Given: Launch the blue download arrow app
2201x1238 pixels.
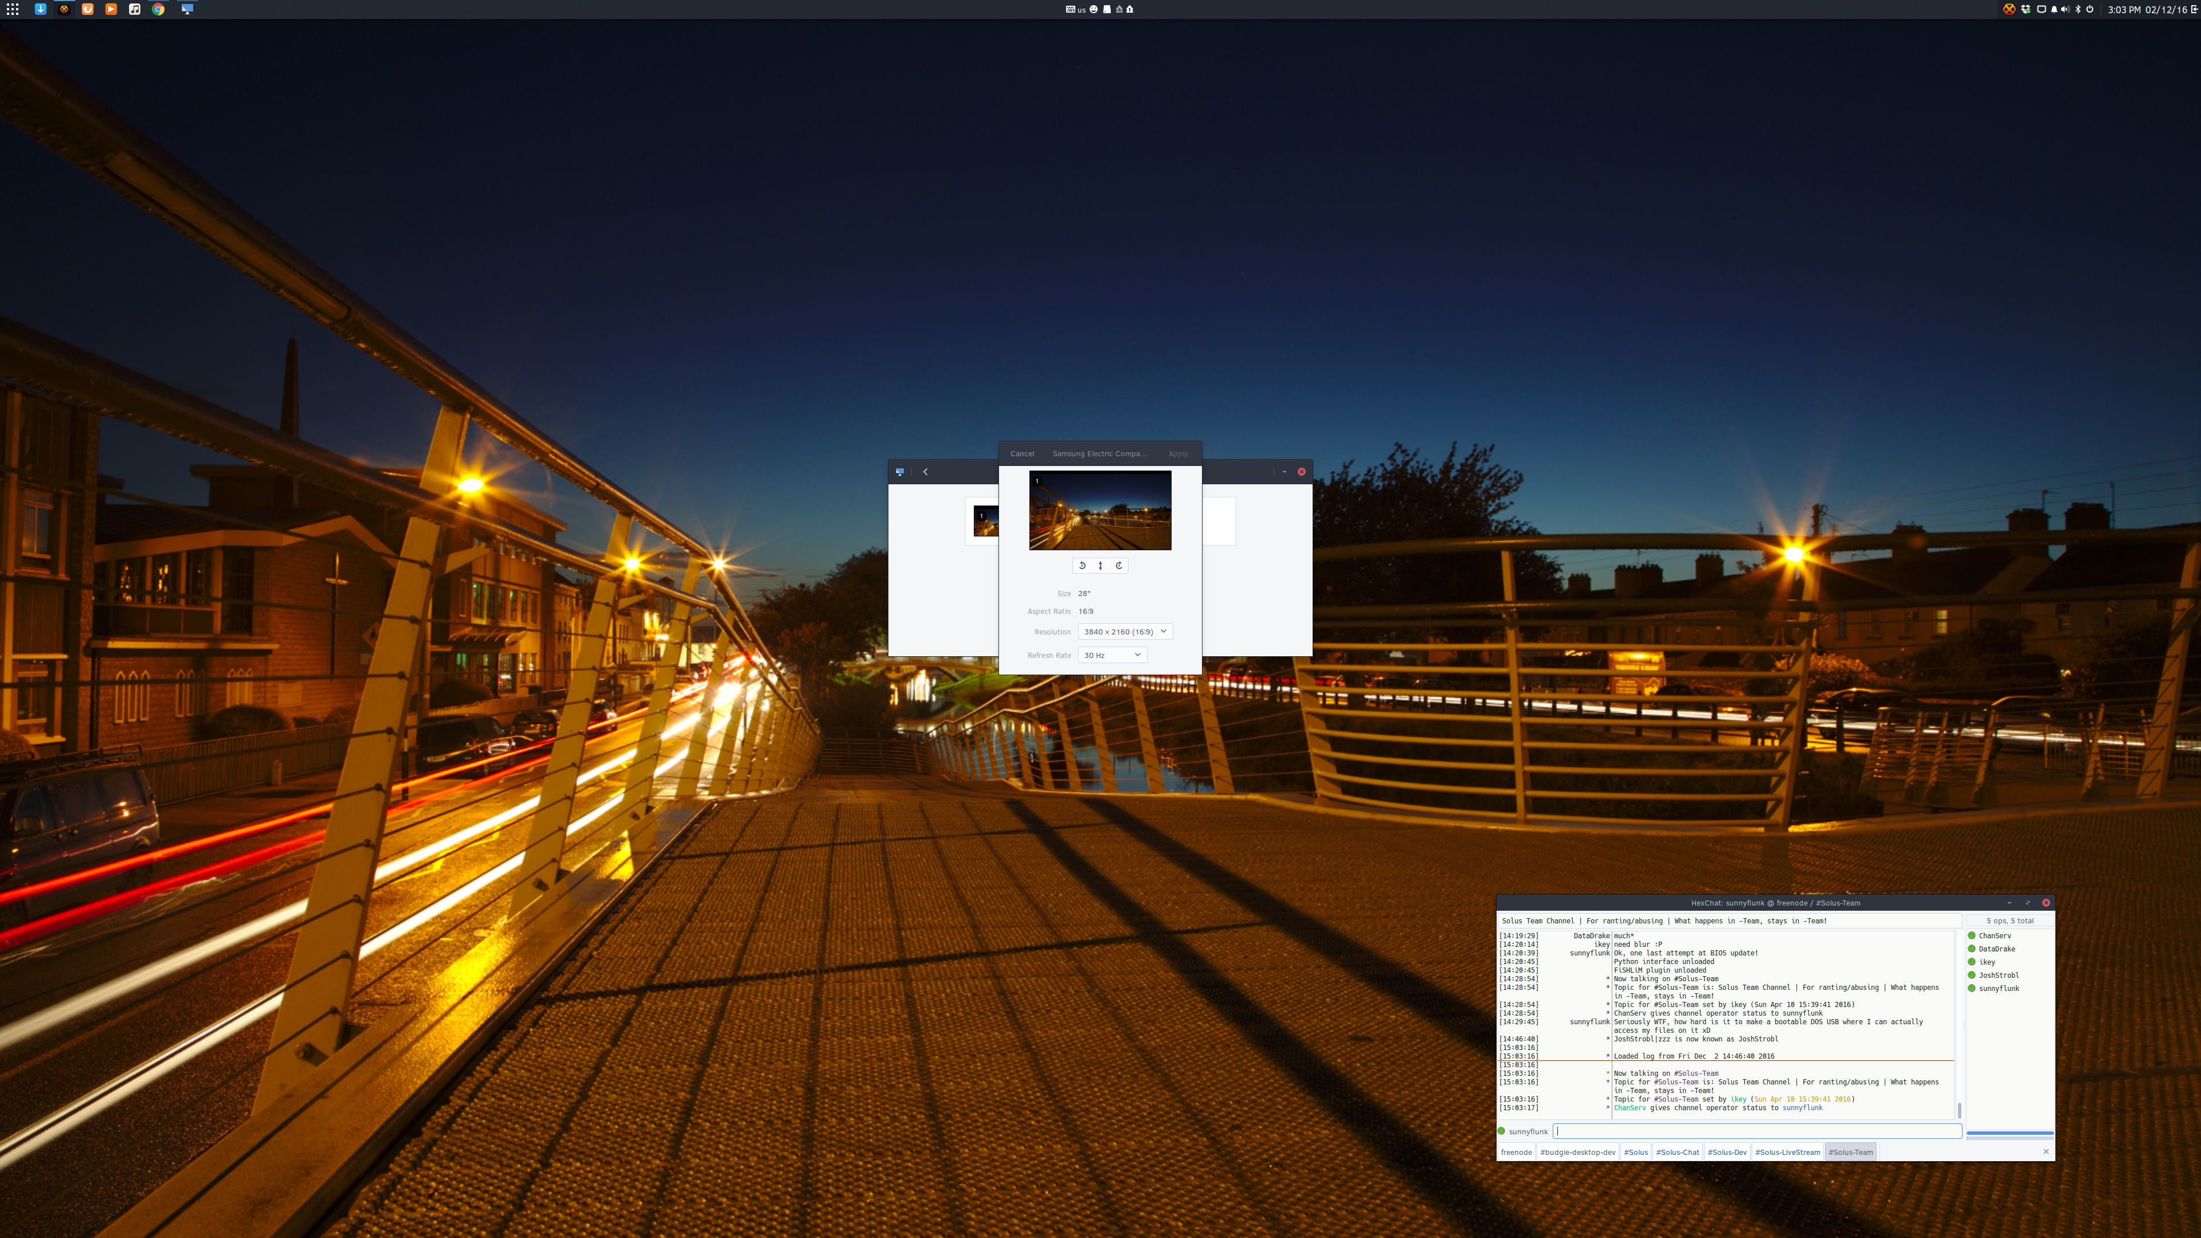Looking at the screenshot, I should point(40,9).
